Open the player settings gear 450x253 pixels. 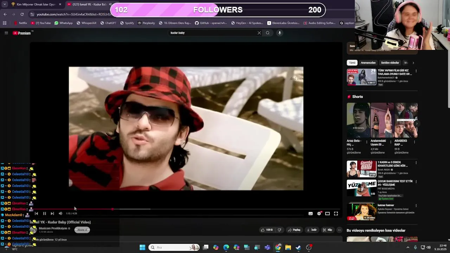point(319,213)
